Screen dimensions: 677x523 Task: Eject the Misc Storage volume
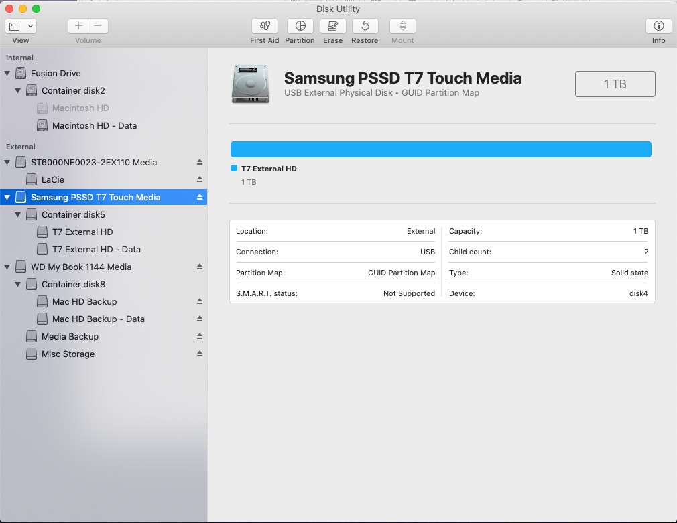coord(200,354)
